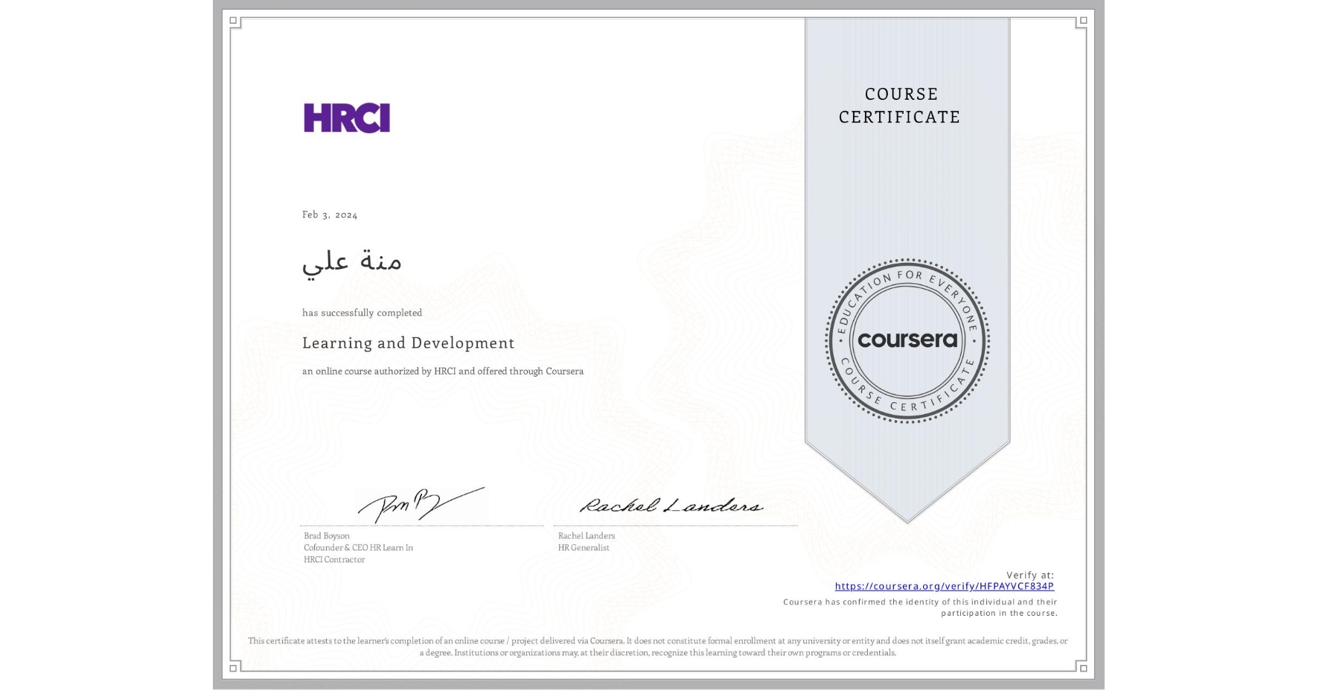The height and width of the screenshot is (691, 1319).
Task: Click the name 'Brad Boyson'
Action: [326, 535]
